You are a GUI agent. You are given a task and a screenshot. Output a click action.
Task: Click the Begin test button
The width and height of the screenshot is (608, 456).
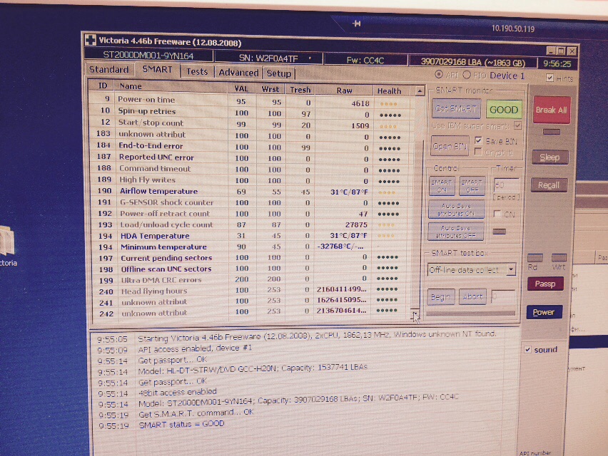(x=440, y=297)
